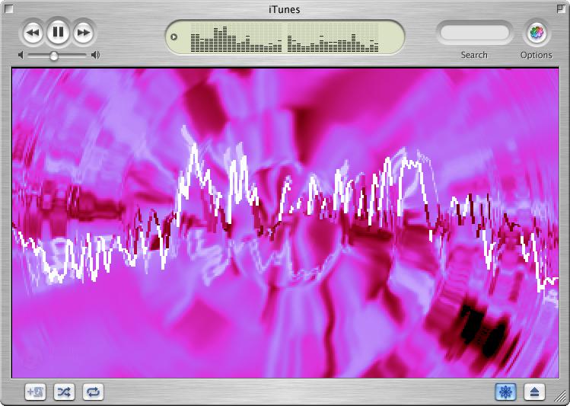This screenshot has height=406, width=570.
Task: Click the resize grip at window corner
Action: (562, 398)
